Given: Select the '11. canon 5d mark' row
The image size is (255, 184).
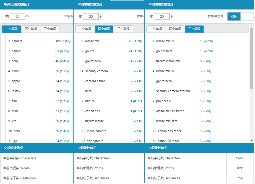Looking at the screenshot, I should 197,140.
